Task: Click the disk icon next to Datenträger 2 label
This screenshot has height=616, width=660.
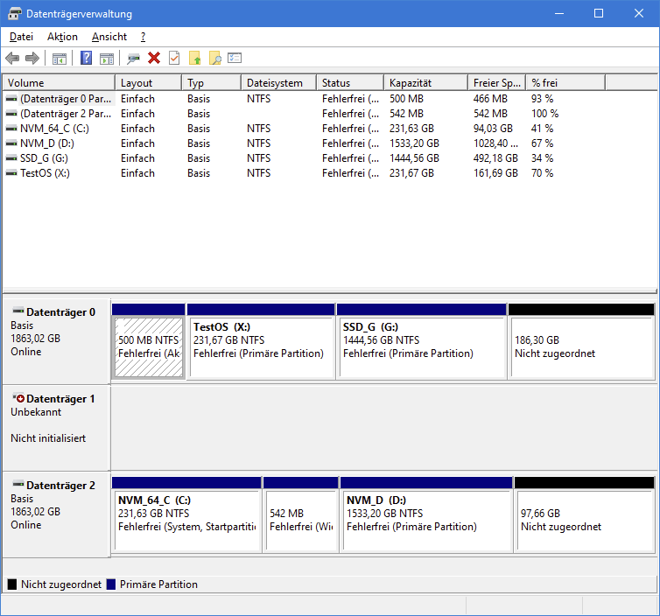Action: (x=18, y=484)
